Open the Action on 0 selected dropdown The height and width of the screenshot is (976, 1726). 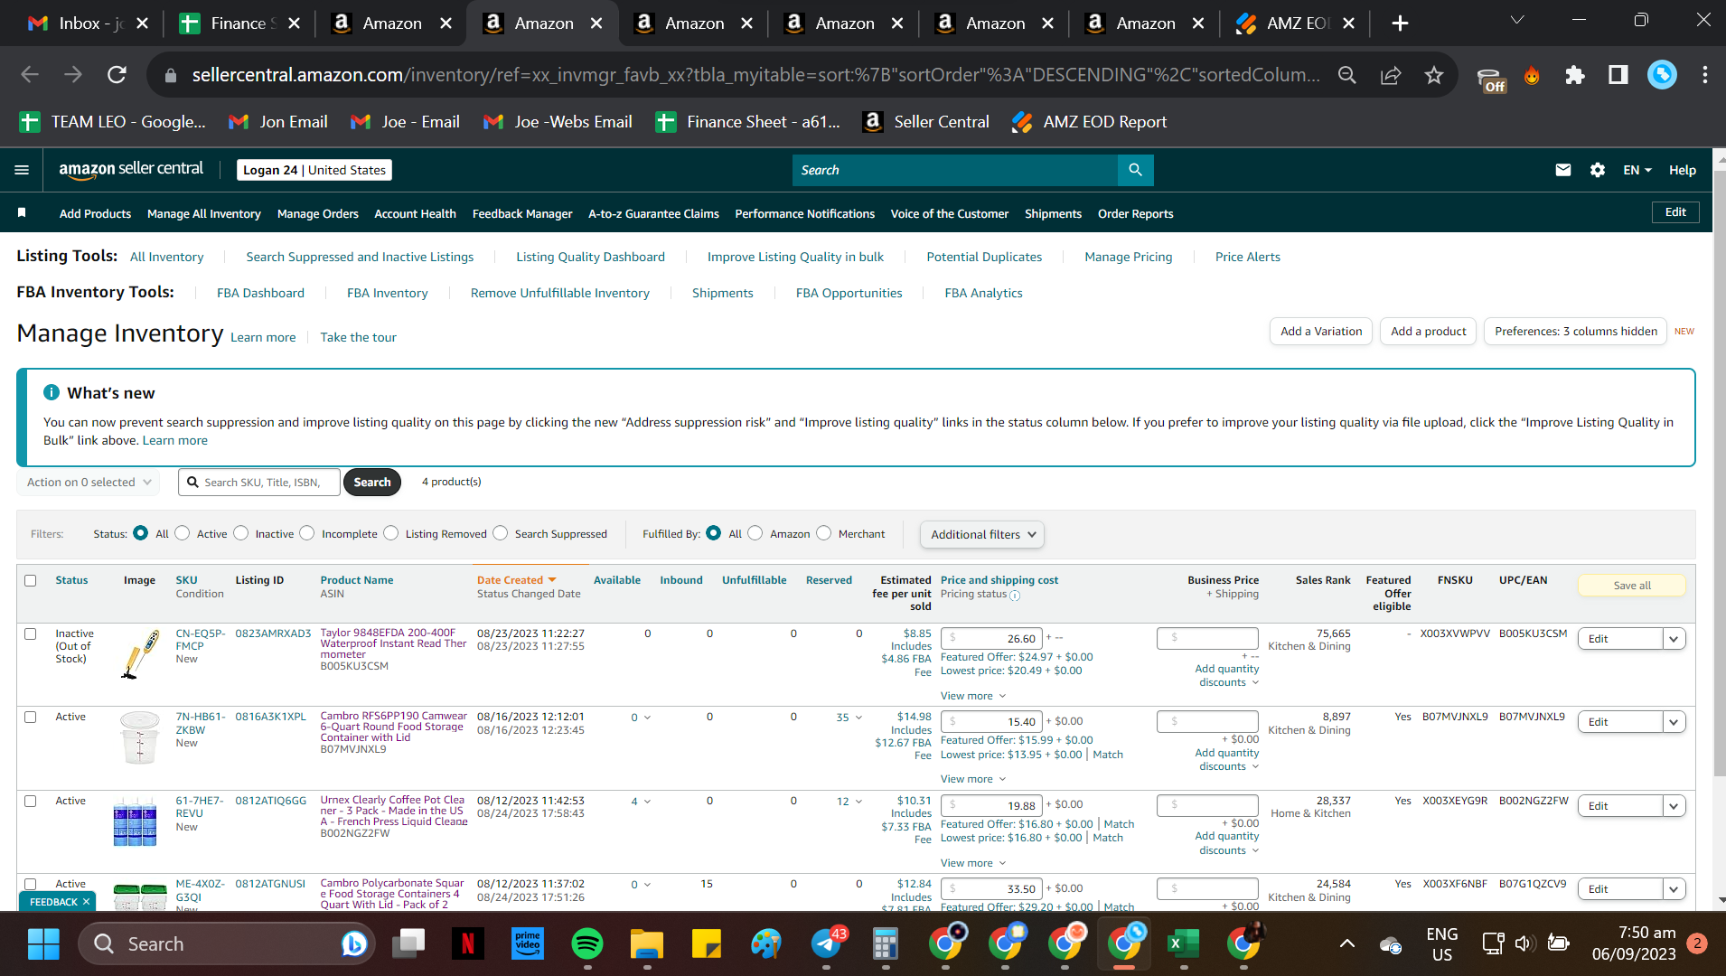pyautogui.click(x=89, y=482)
